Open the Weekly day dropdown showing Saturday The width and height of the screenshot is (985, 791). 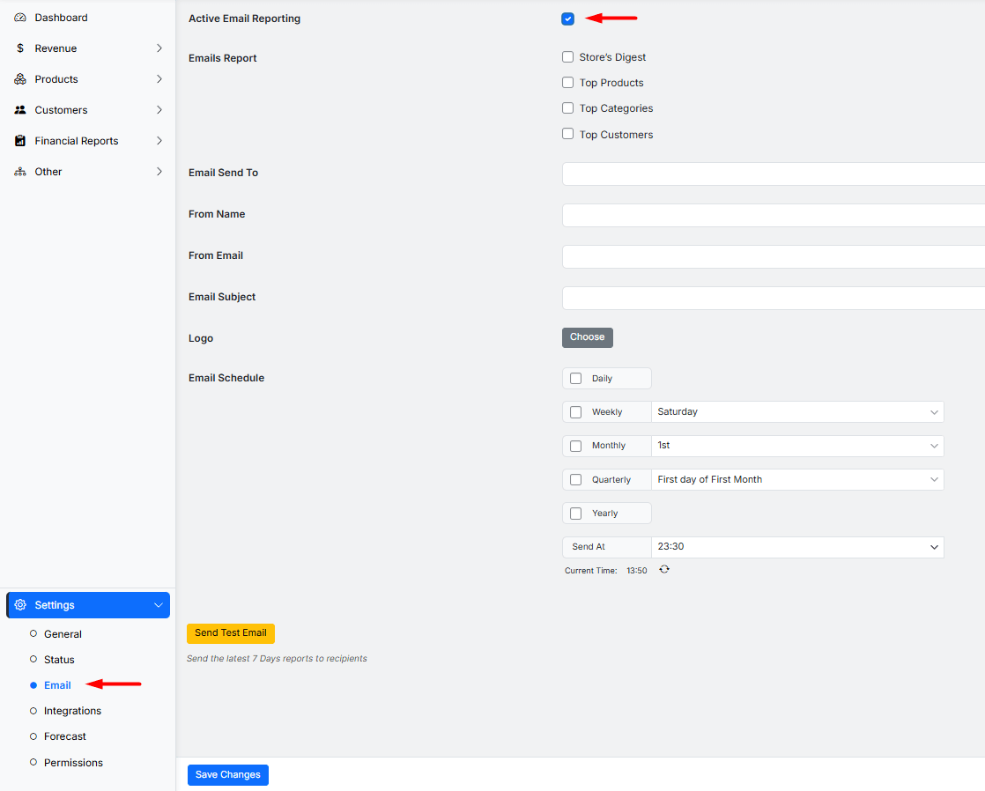coord(797,412)
